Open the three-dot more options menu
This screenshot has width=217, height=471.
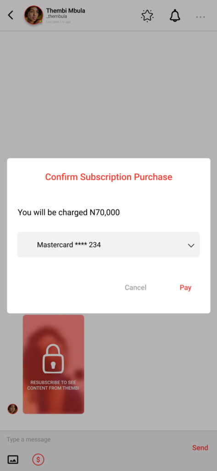(200, 17)
